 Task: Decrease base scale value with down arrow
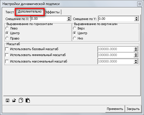(136, 50)
